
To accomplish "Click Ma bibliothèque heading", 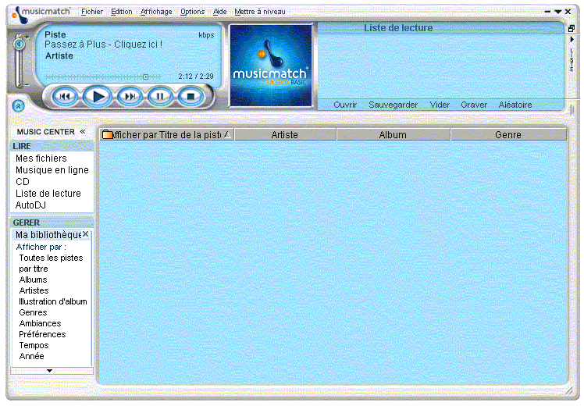I will coord(48,235).
